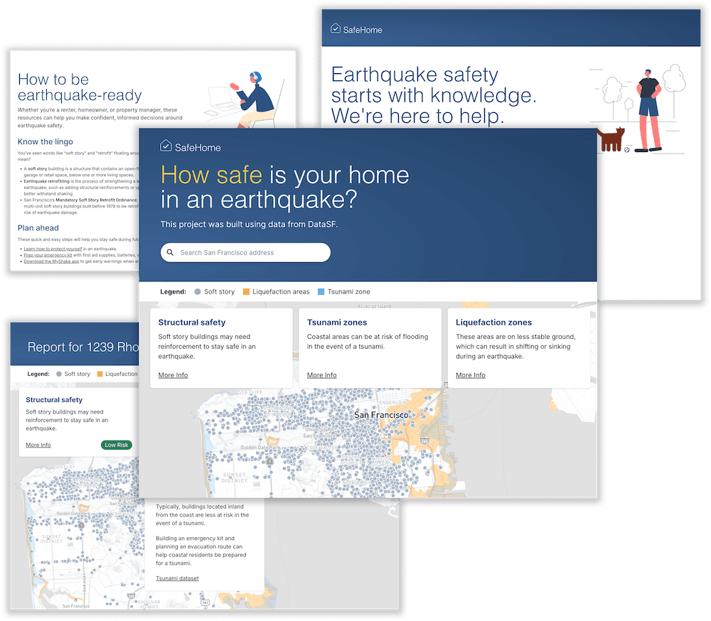Screen dimensions: 711x621
Task: Click 'Learn how to protect yourself' link
Action: pos(53,249)
